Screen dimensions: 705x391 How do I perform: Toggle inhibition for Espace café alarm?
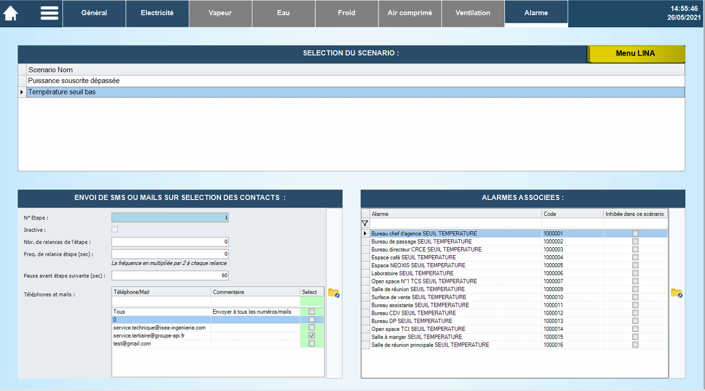[x=635, y=257]
